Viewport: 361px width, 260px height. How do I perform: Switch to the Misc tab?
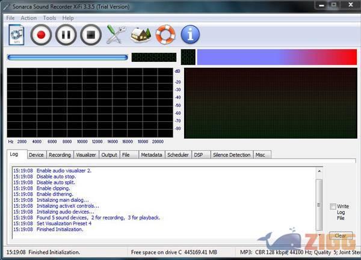262,155
